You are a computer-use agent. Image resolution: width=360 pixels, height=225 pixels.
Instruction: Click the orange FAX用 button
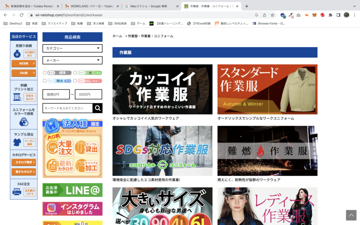pos(24,73)
